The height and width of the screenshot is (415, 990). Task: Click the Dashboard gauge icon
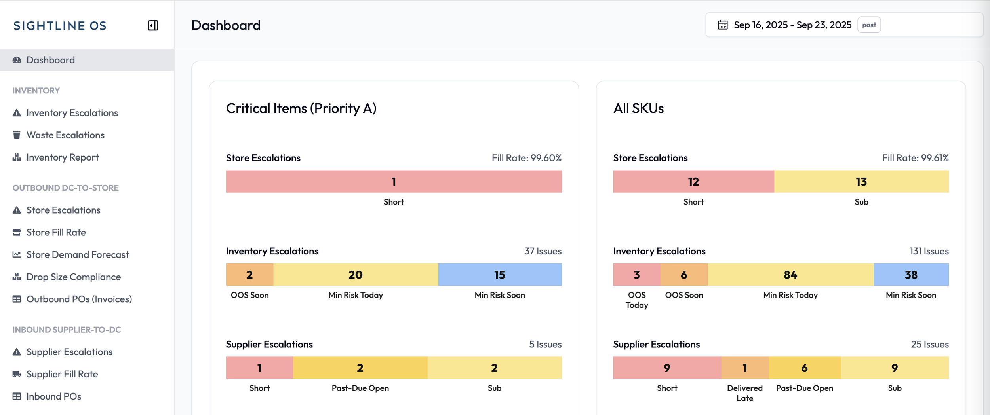click(x=17, y=60)
